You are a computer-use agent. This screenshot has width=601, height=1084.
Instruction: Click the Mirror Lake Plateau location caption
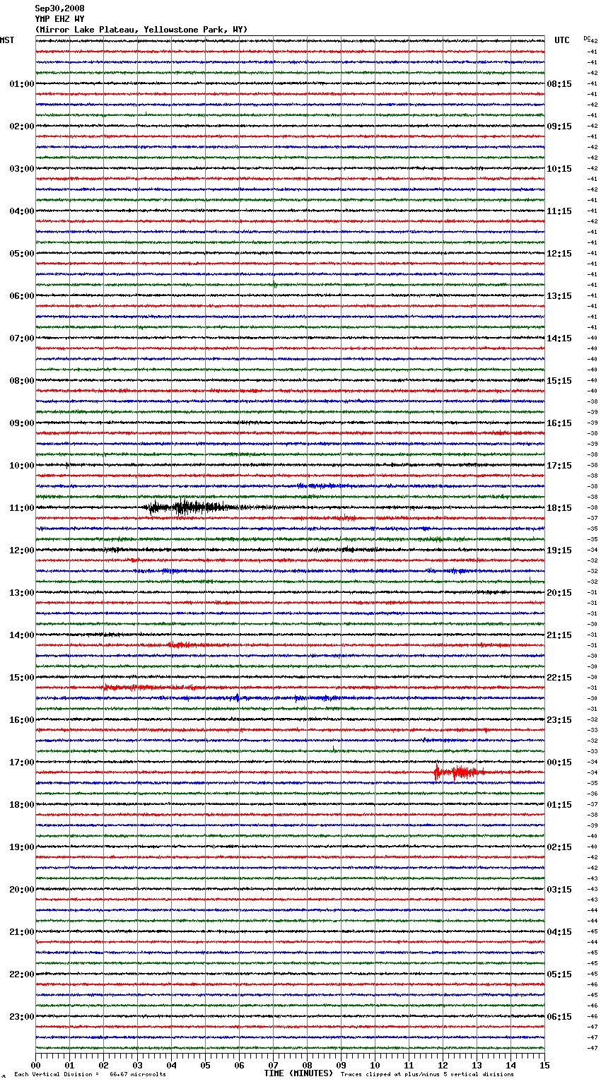coord(141,30)
